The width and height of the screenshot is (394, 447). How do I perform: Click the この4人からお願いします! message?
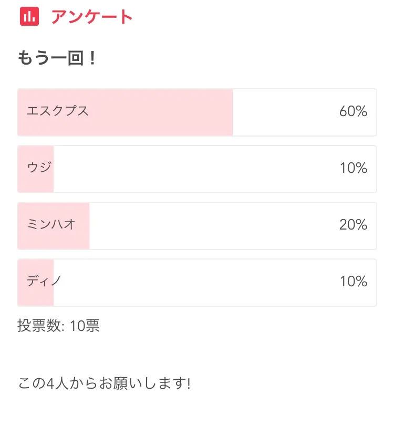pyautogui.click(x=104, y=383)
